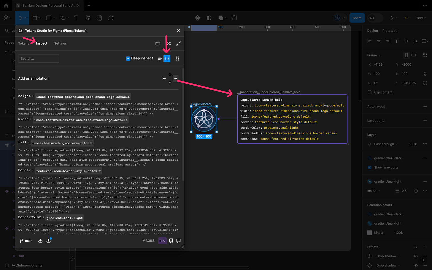Click the Linear gradient color swatch
432x270 pixels.
coord(369,233)
